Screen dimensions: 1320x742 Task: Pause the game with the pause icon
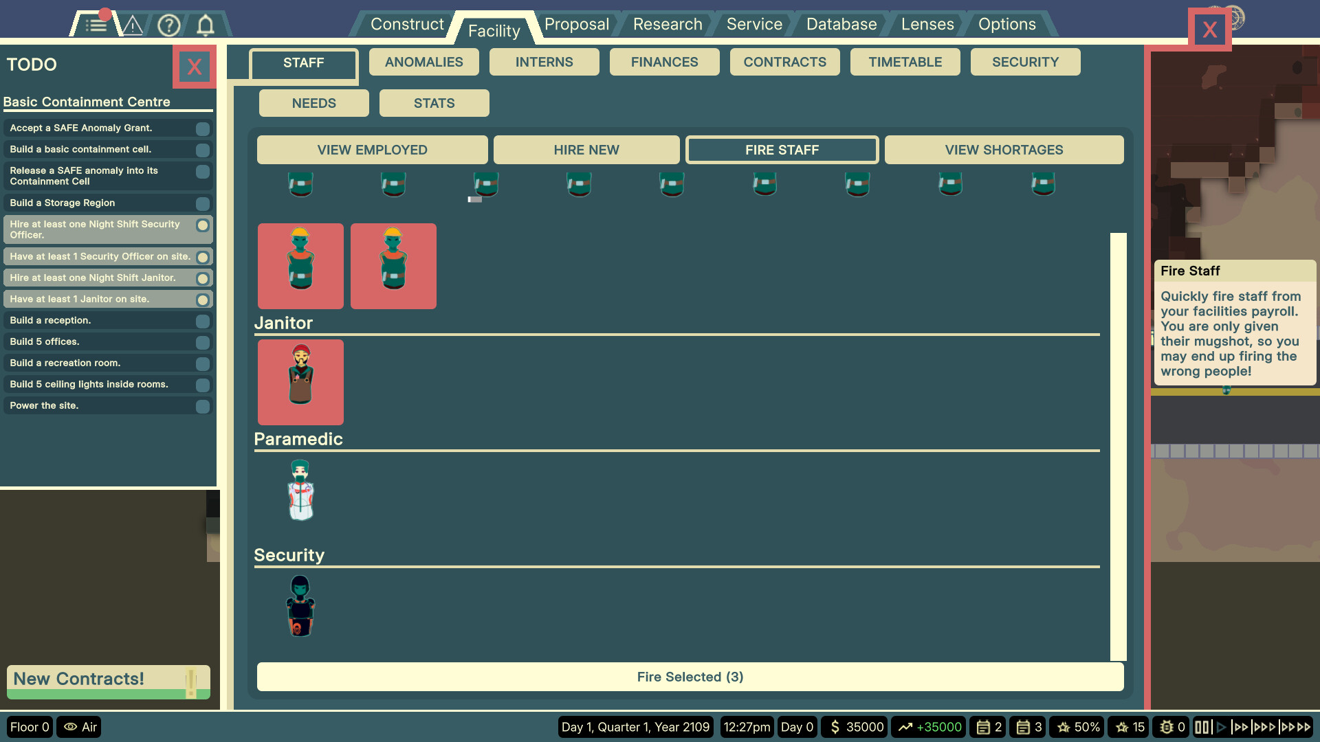tap(1201, 726)
